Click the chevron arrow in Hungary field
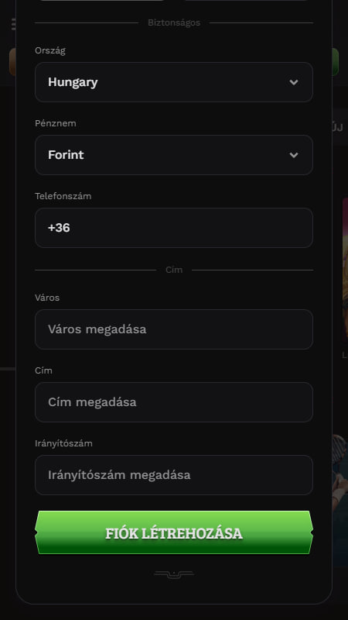This screenshot has height=620, width=348. tap(294, 82)
